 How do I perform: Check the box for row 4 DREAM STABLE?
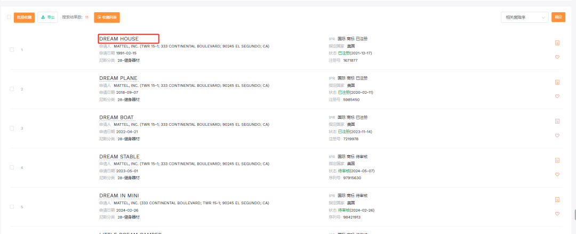point(12,167)
